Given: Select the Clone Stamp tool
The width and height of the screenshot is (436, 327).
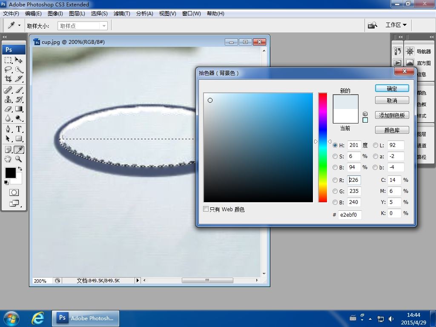Looking at the screenshot, I should 8,99.
